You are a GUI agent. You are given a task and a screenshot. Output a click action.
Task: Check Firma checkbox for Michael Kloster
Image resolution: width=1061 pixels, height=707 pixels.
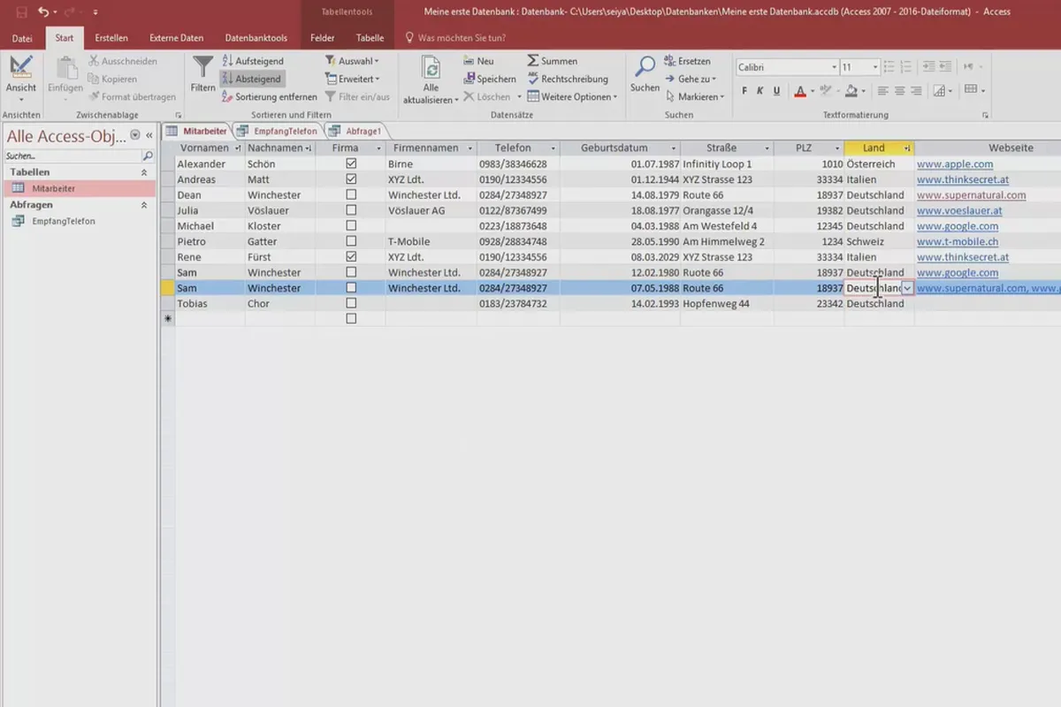point(351,226)
